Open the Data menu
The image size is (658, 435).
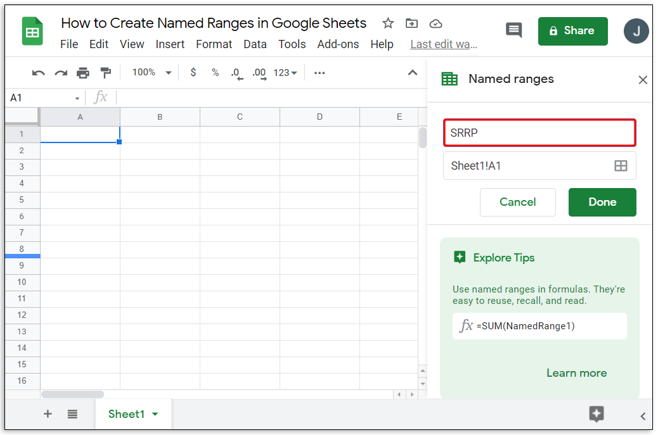click(x=255, y=44)
